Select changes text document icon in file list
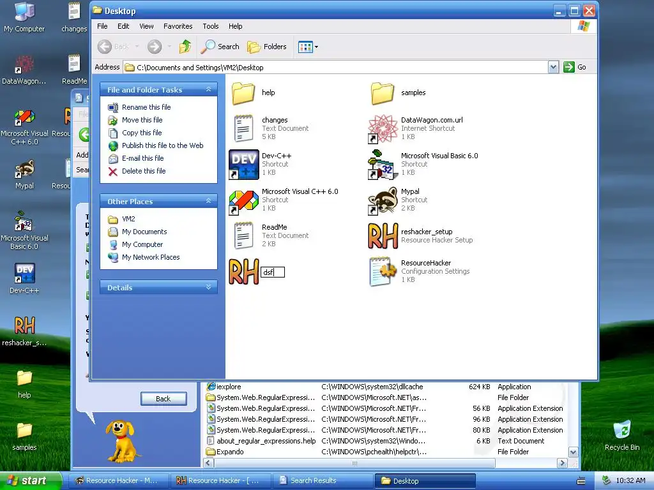This screenshot has height=490, width=654. pyautogui.click(x=243, y=128)
